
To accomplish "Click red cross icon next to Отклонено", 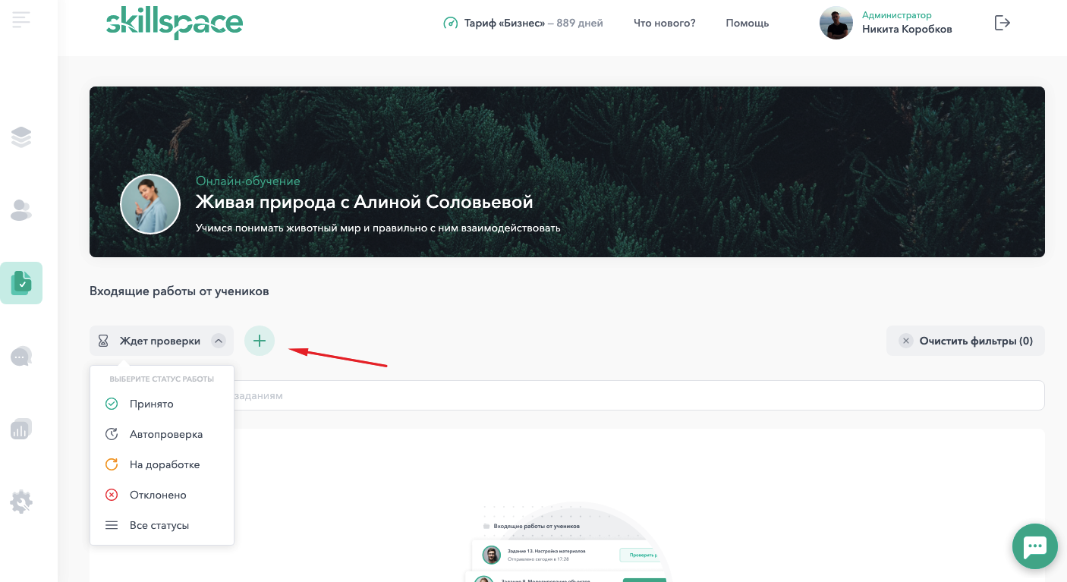I will click(x=112, y=495).
